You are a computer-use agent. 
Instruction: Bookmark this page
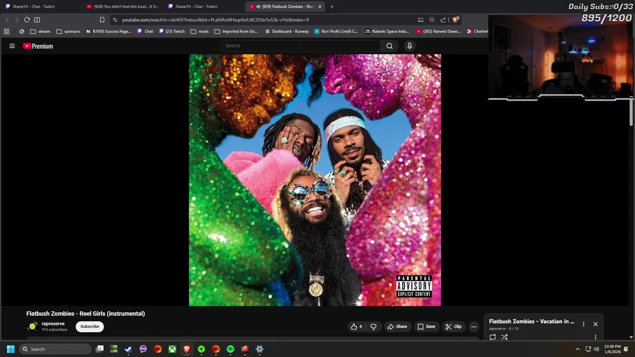click(102, 20)
